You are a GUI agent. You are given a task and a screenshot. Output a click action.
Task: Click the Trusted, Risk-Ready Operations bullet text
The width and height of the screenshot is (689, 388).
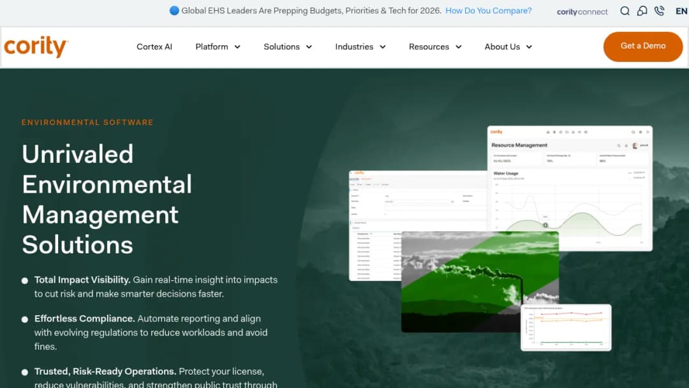point(156,377)
